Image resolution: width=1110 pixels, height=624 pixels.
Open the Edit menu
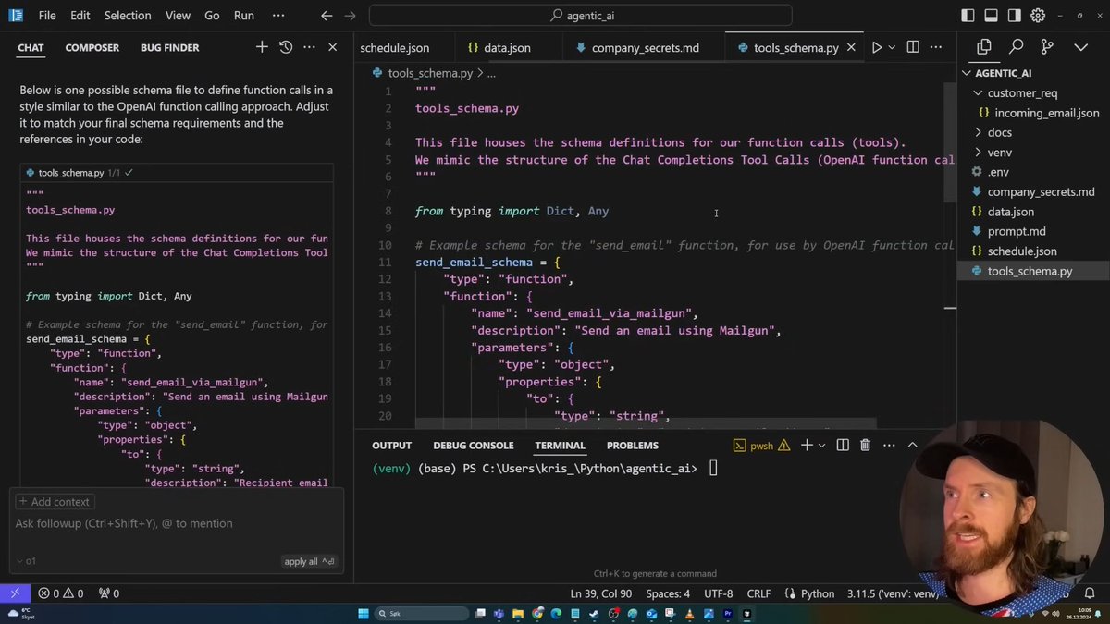pos(80,16)
